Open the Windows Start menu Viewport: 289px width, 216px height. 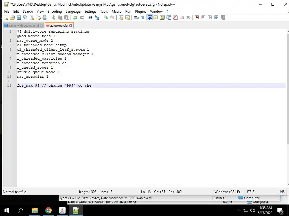pyautogui.click(x=7, y=210)
